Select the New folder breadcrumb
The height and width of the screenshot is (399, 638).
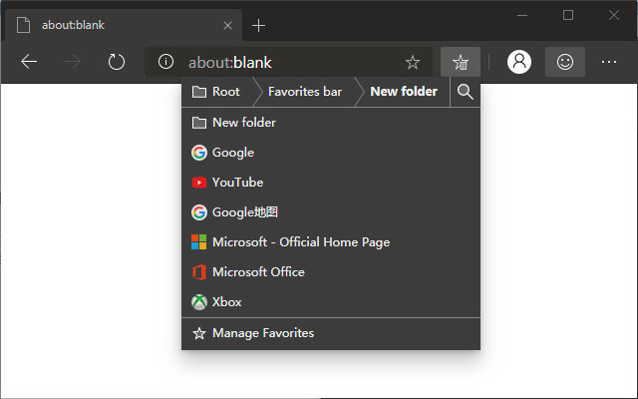pos(404,92)
